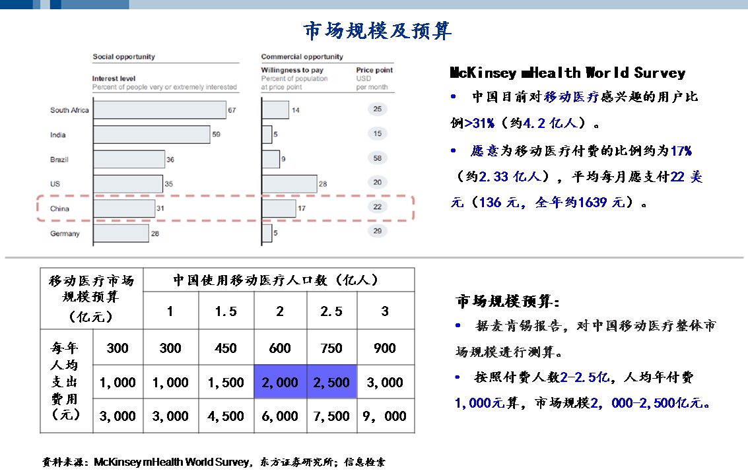Click the source citation 资料来源 footer text
Image resolution: width=748 pixels, height=475 pixels.
[214, 462]
